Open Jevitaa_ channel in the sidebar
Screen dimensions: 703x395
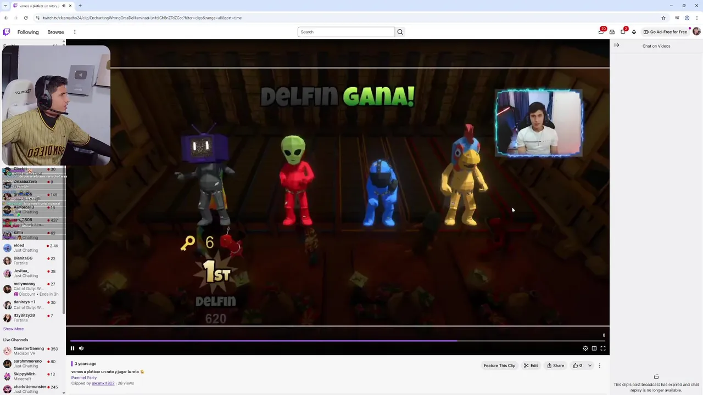coord(32,273)
